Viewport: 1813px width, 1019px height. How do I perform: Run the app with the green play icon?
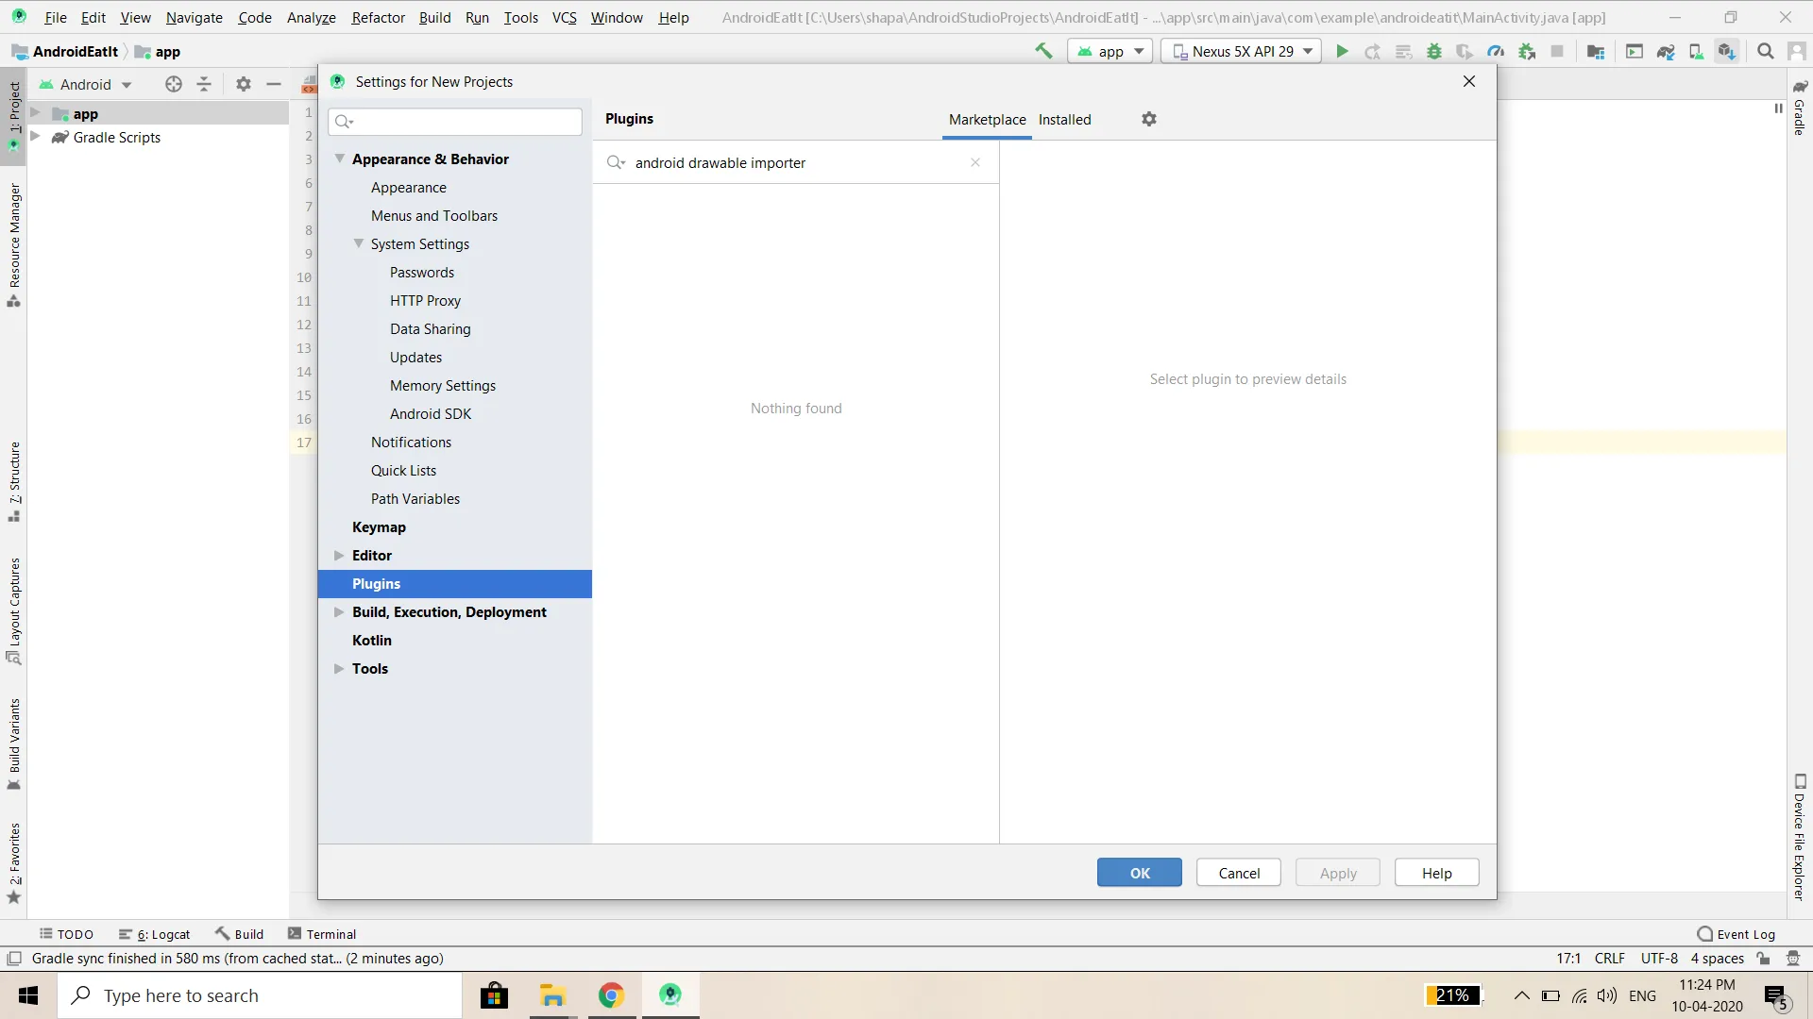tap(1342, 51)
